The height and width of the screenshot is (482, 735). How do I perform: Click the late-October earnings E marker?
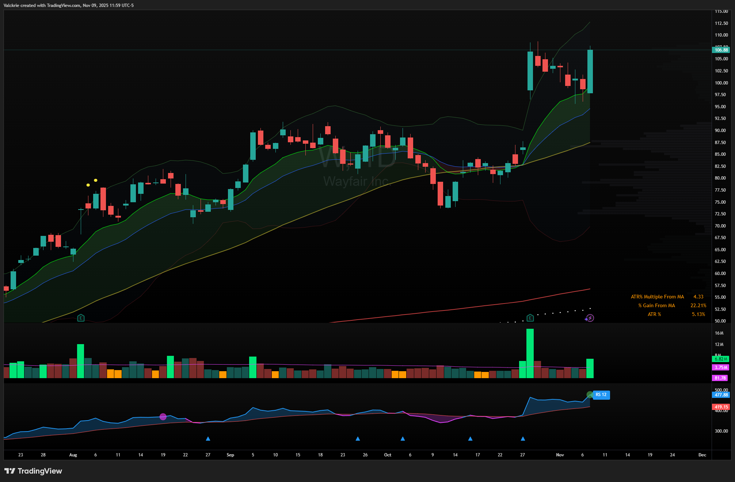tap(530, 318)
